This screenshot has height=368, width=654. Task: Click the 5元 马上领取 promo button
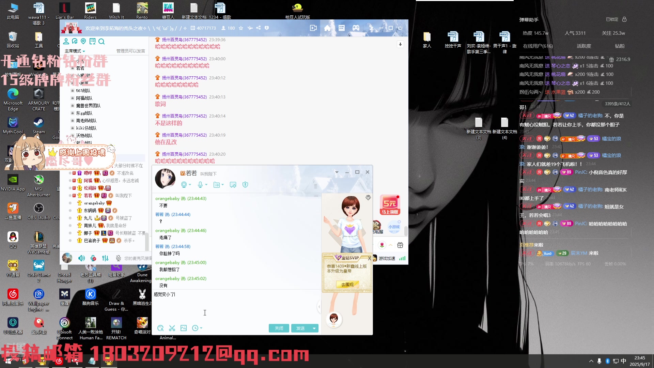[x=390, y=205]
